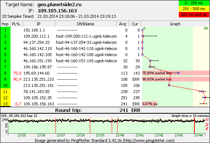Viewport: 210px width, 143px height.
Task: Click the DNSName column header
Action: (x=86, y=24)
